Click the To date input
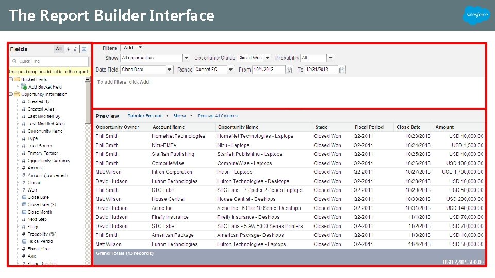The height and width of the screenshot is (278, 495). coord(321,69)
